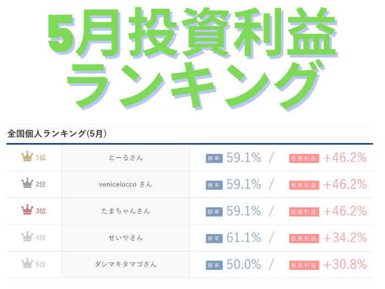Click the 61.1% win rate value

(x=244, y=238)
